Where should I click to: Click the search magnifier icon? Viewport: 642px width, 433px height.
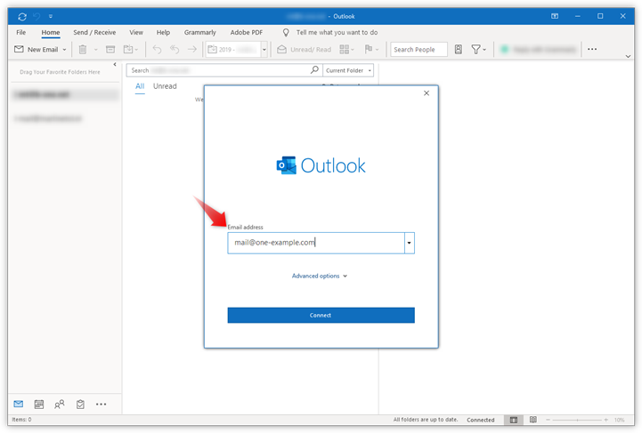click(x=314, y=70)
